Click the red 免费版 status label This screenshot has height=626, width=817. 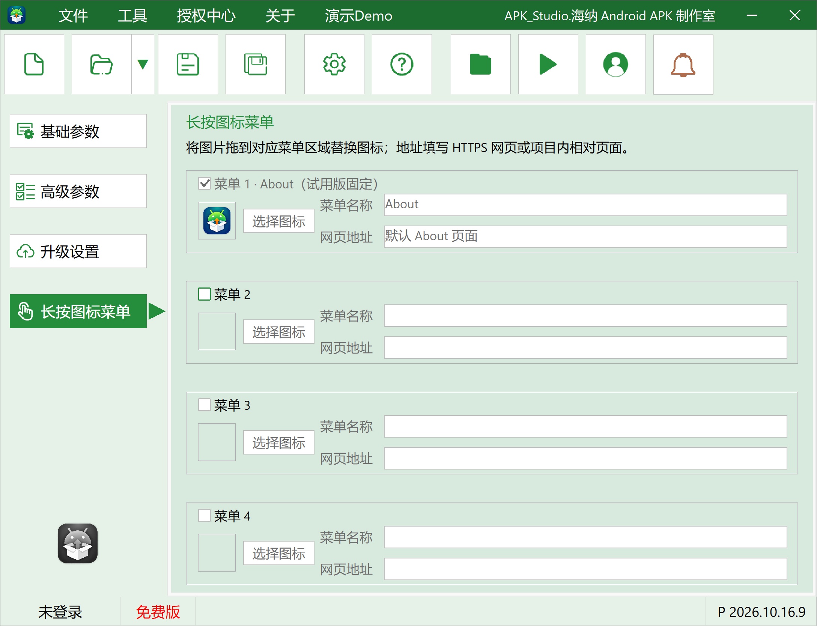[x=158, y=612]
